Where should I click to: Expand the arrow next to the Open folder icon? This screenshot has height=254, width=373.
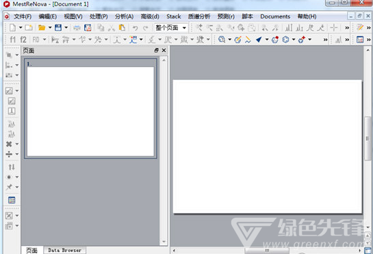[50, 28]
